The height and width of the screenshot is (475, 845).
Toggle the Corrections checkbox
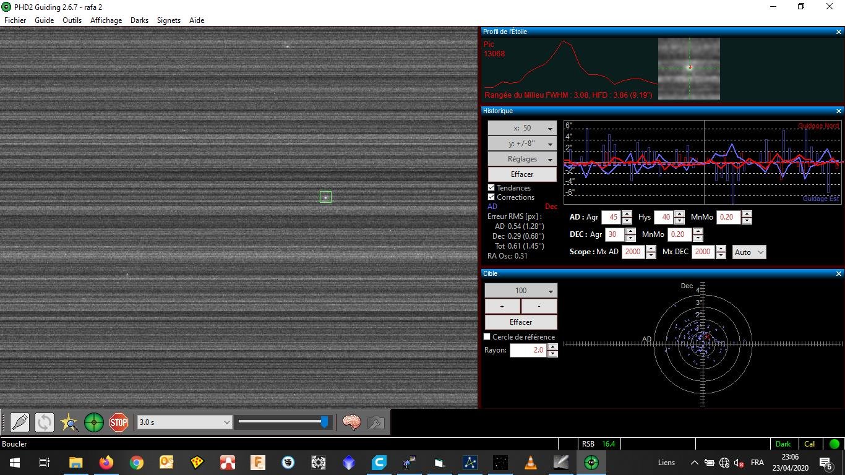click(491, 197)
